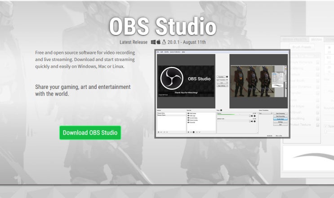Click the Linux penguin icon beside Latest Release
The height and width of the screenshot is (198, 334).
coord(164,42)
